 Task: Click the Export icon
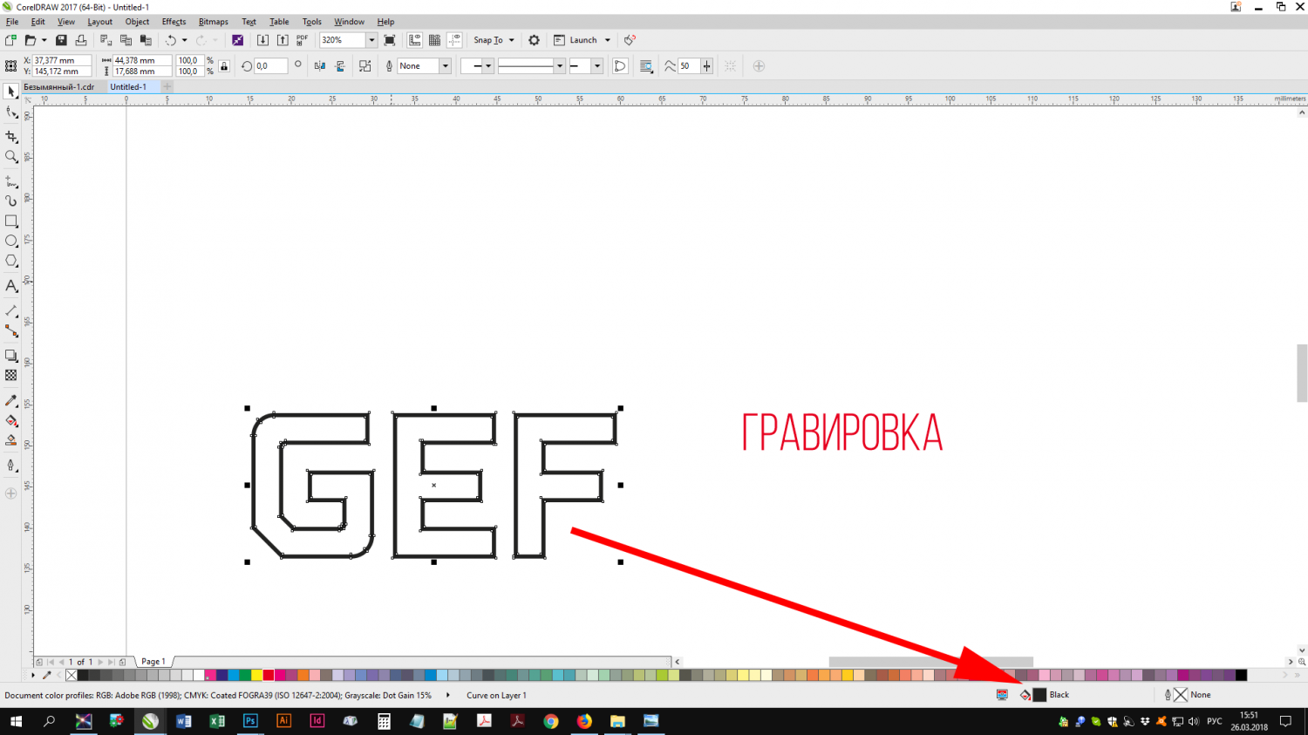pos(283,40)
